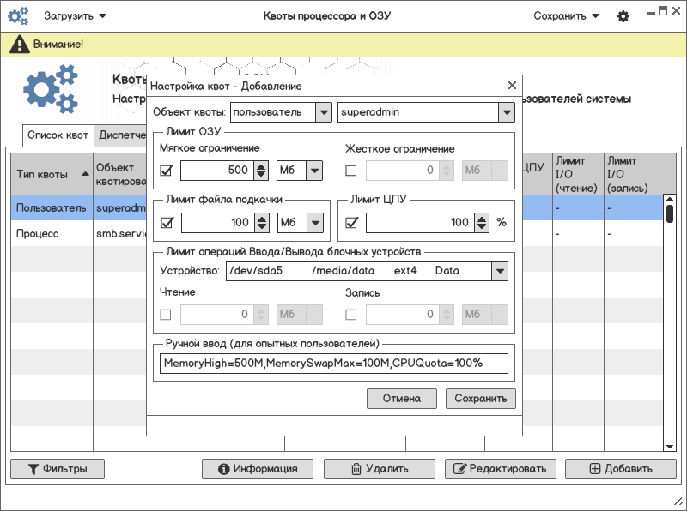Close the quota settings dialog
This screenshot has height=511, width=687.
tap(512, 86)
